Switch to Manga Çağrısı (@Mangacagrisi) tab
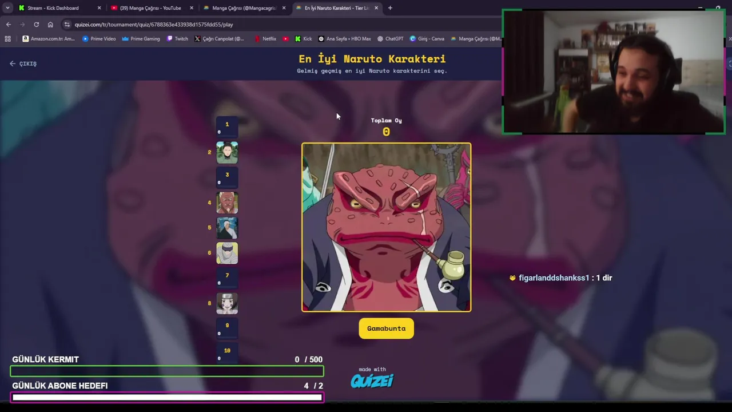The width and height of the screenshot is (732, 412). click(x=244, y=8)
